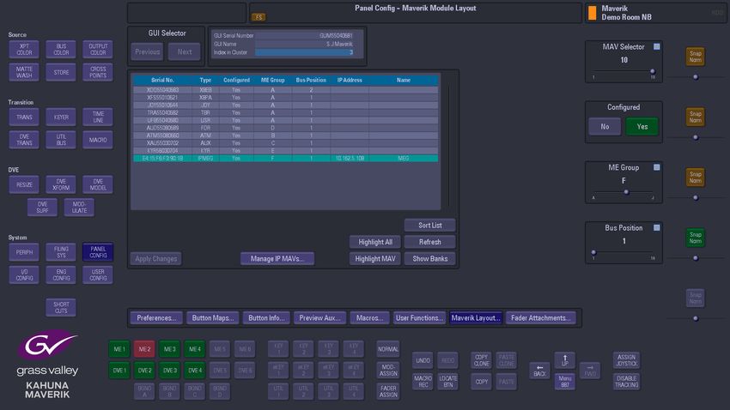Screen dimensions: 730x410
Task: Open the MATTE WASH menu
Action: 24,73
